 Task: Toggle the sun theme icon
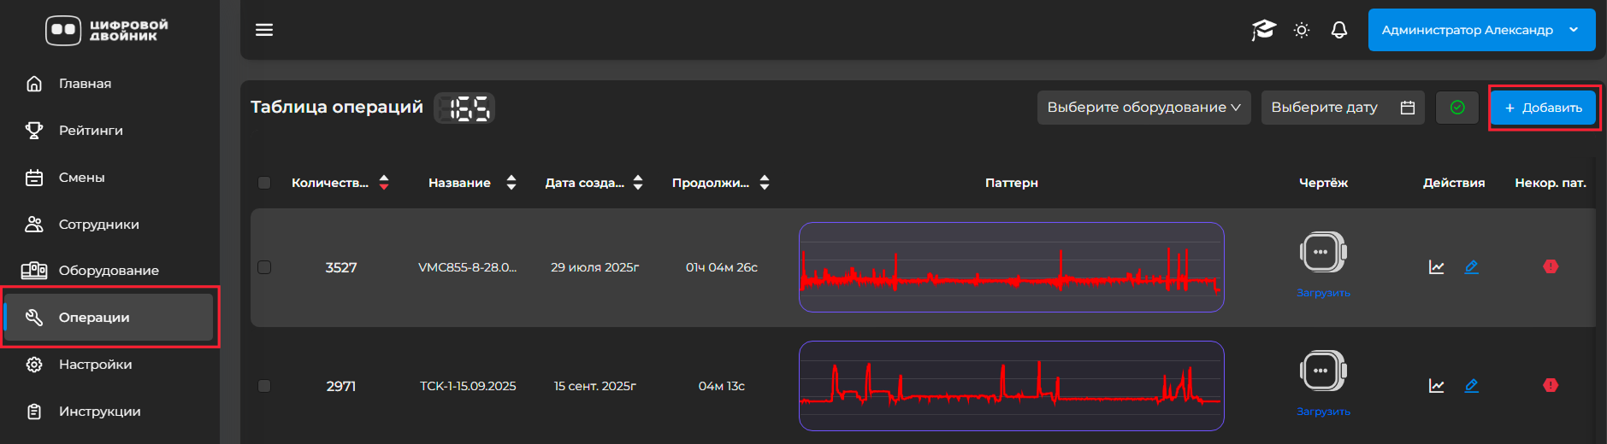[x=1302, y=30]
